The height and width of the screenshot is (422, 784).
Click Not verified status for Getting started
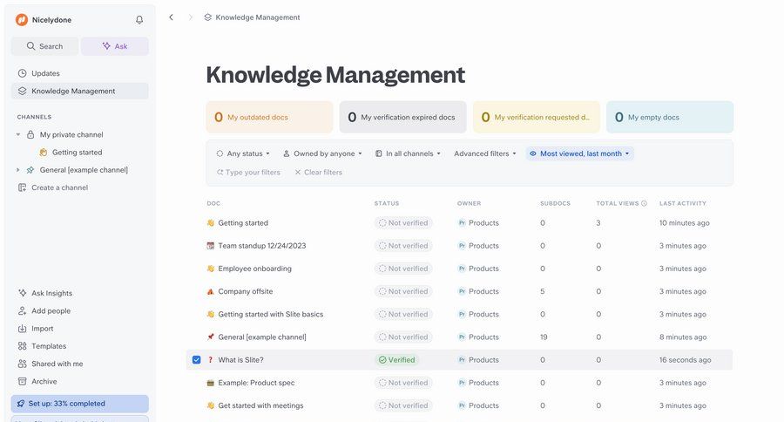pos(402,223)
